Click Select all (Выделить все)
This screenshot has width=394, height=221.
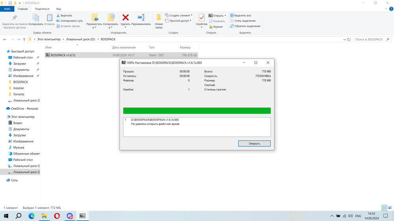(x=240, y=16)
